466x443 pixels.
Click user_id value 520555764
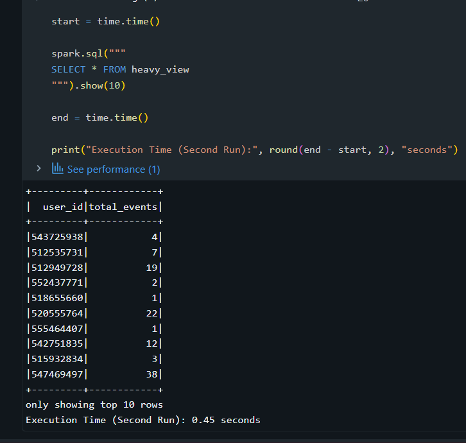tap(57, 313)
